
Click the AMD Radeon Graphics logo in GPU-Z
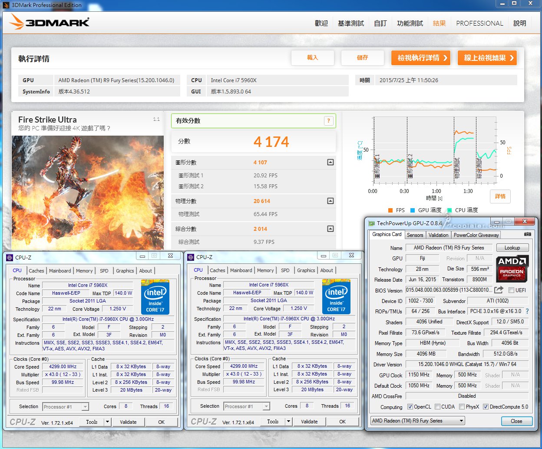click(x=512, y=268)
